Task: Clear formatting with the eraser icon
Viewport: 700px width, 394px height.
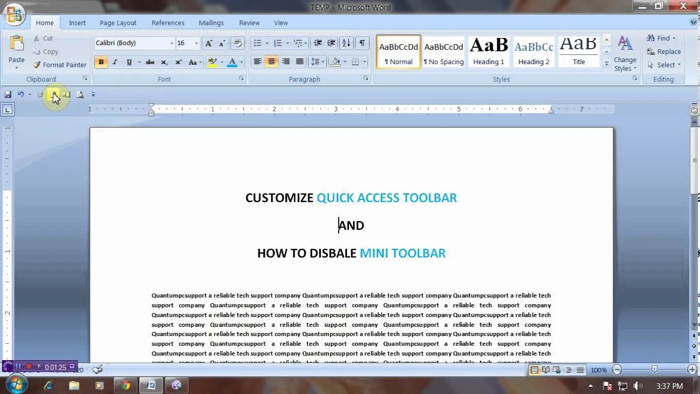Action: click(x=237, y=43)
